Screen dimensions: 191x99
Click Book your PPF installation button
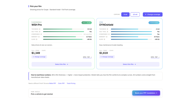(146, 93)
